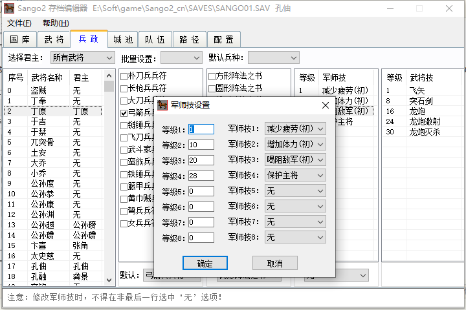This screenshot has width=466, height=310.
Task: Select general 大乔 in the list
Action: 54,163
